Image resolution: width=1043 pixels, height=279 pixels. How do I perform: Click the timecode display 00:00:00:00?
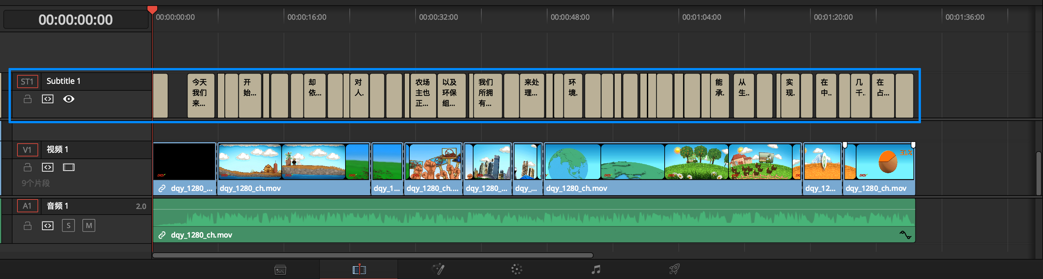[76, 19]
